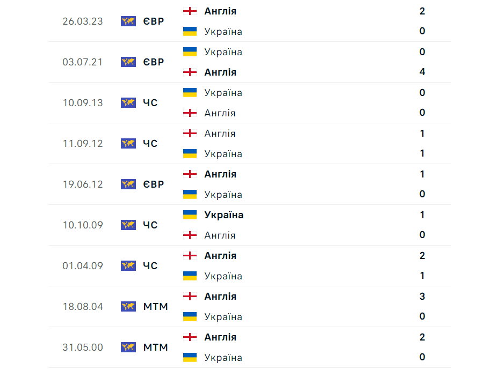Open ЄВР competition label for 26.03.23
Screen dimensions: 498x370
tap(154, 21)
